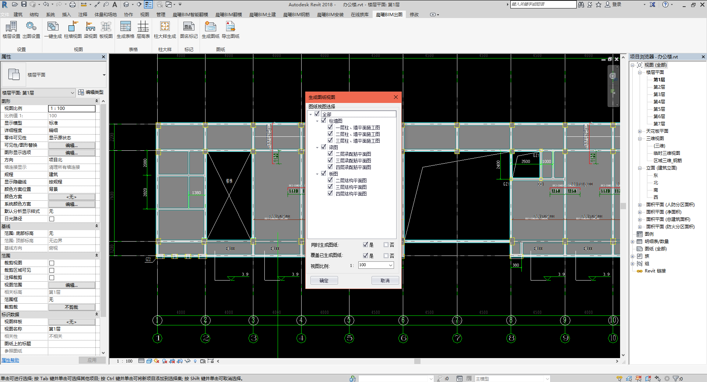Open the 属性帮助 link
This screenshot has height=382, width=707.
tap(10, 360)
